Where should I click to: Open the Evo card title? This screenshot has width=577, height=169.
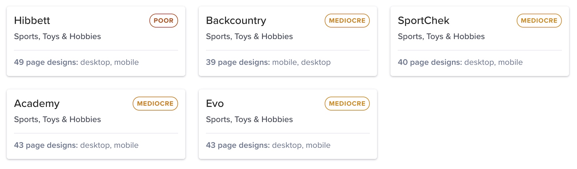point(215,104)
